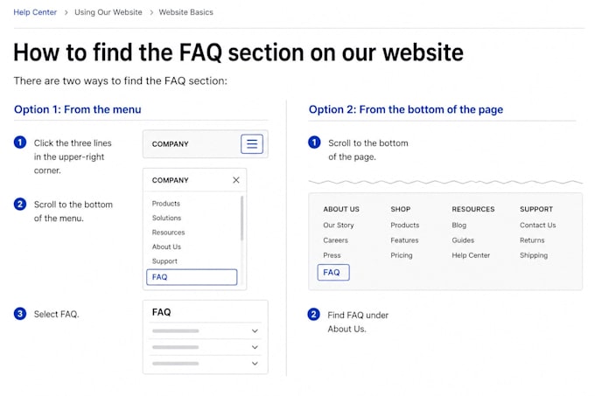The width and height of the screenshot is (595, 396).
Task: Click the step 3 numbered circle icon
Action: coord(20,314)
